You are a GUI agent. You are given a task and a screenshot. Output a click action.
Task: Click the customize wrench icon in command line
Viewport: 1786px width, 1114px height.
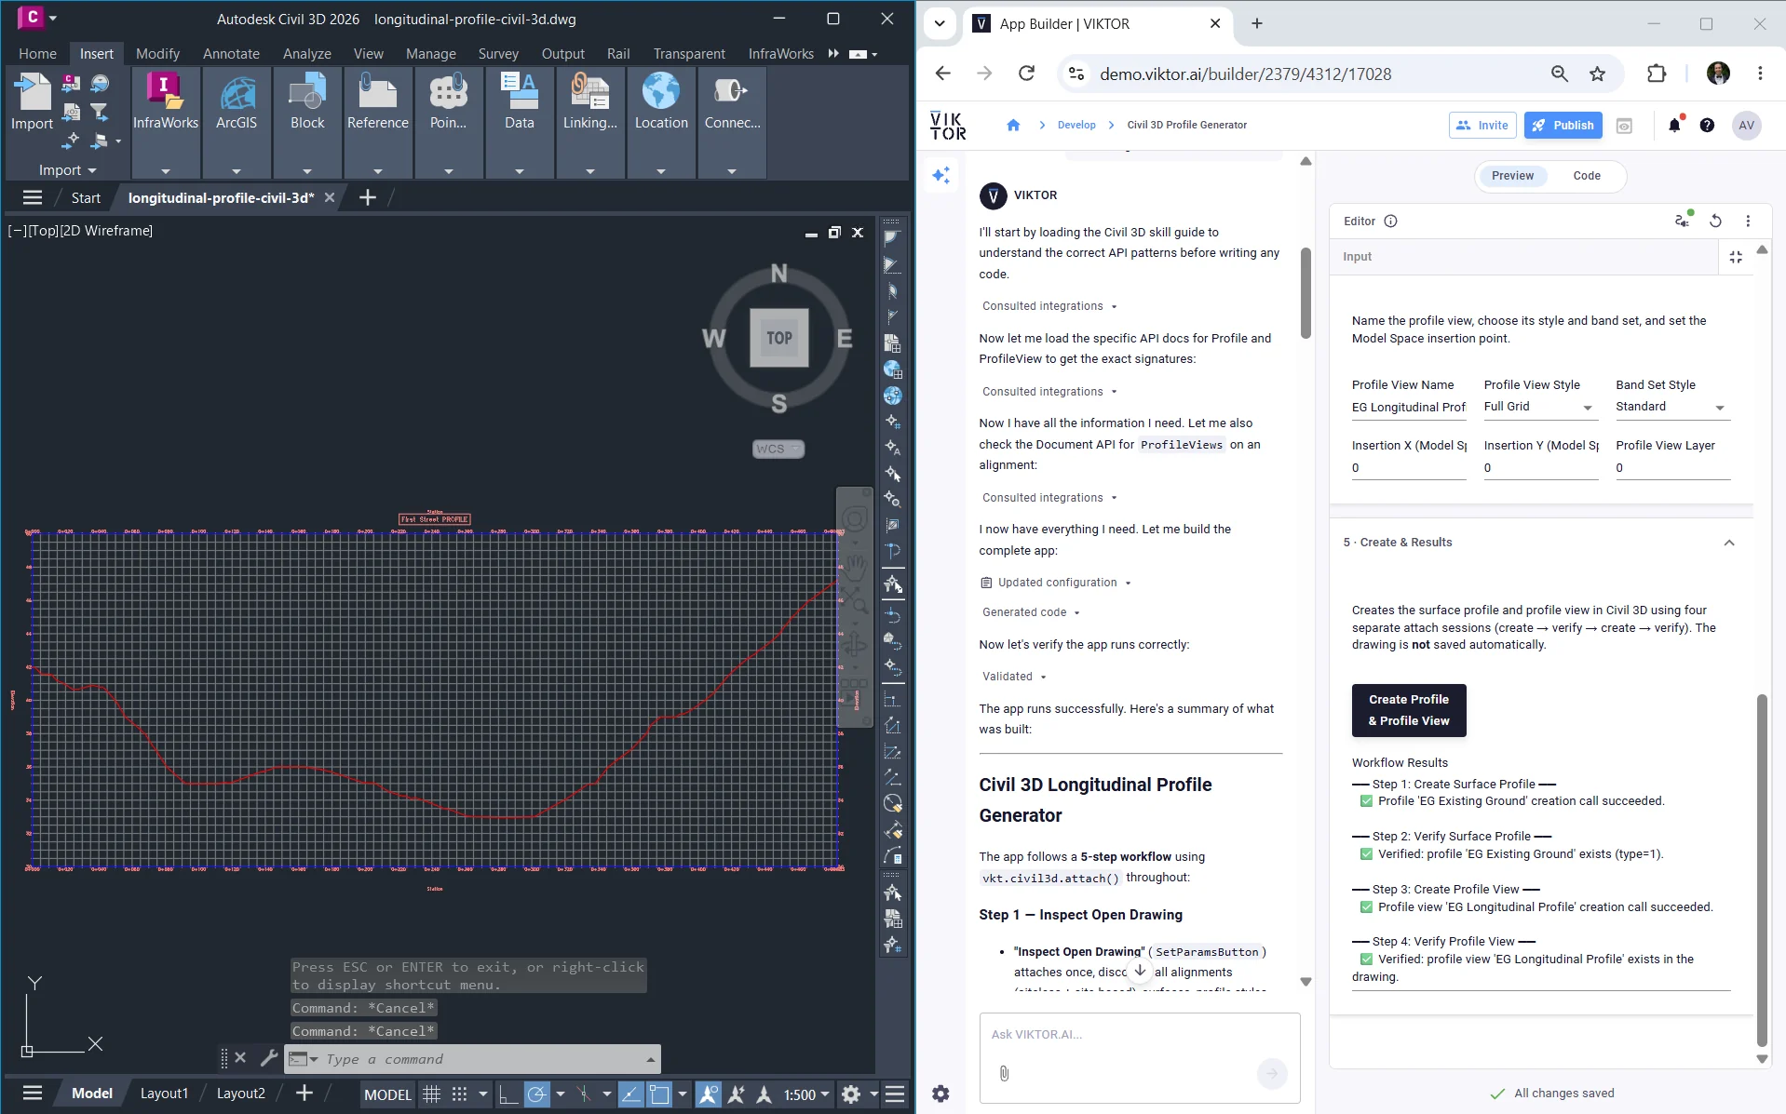pos(268,1058)
